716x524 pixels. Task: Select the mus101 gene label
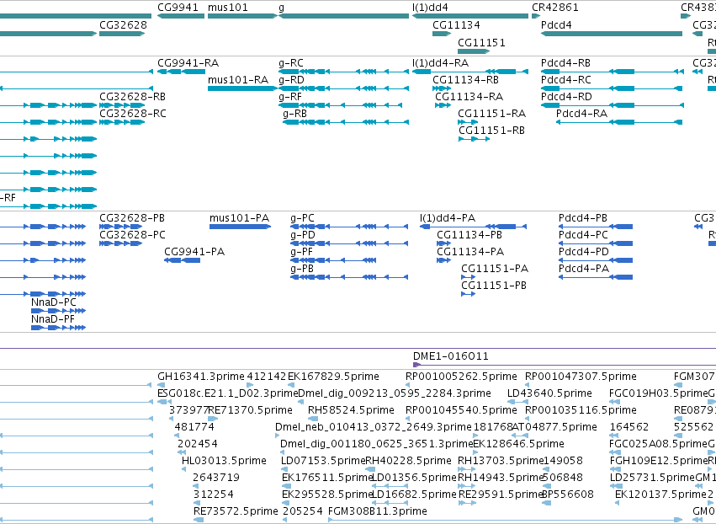click(x=228, y=8)
